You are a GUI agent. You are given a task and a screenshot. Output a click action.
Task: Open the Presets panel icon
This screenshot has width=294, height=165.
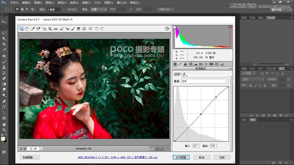(216, 64)
